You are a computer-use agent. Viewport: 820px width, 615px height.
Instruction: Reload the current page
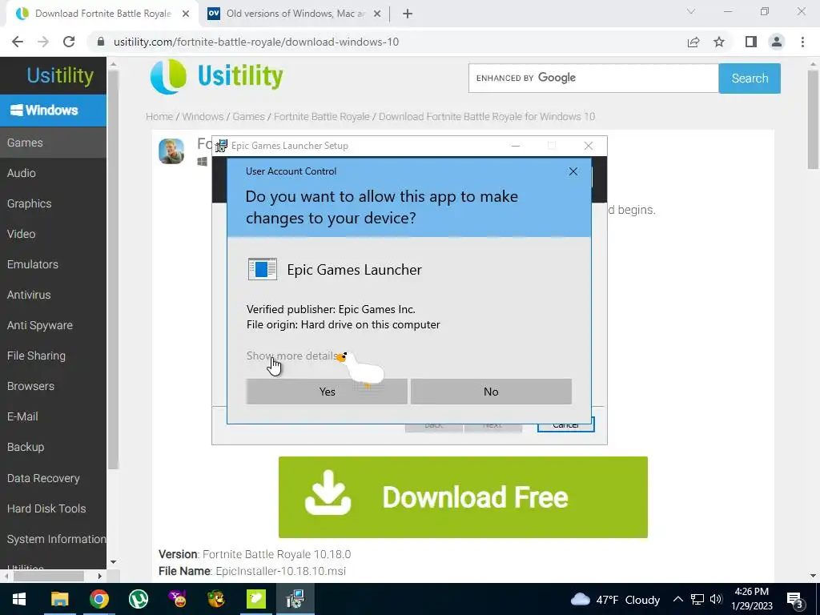pyautogui.click(x=69, y=42)
